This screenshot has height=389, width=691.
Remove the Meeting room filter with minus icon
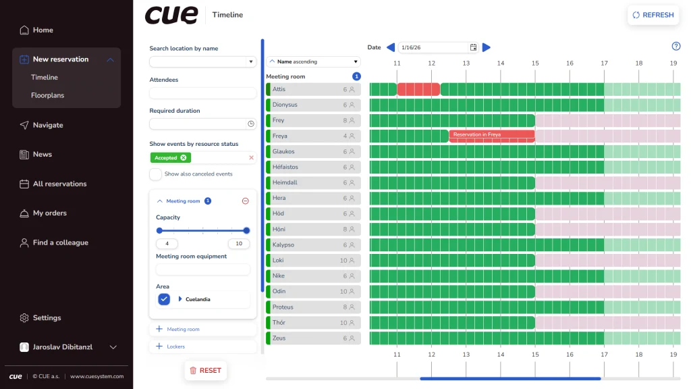[x=245, y=201]
